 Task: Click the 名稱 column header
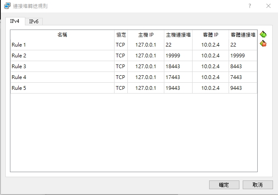pos(62,35)
